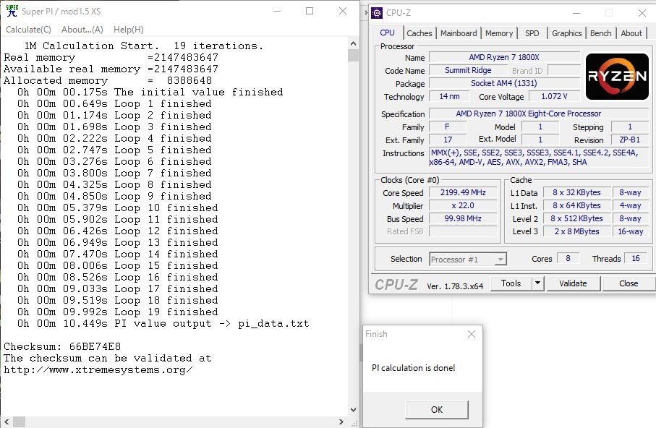Click the Level 3 value 2 x 8 MBytes
This screenshot has height=428, width=656.
577,231
